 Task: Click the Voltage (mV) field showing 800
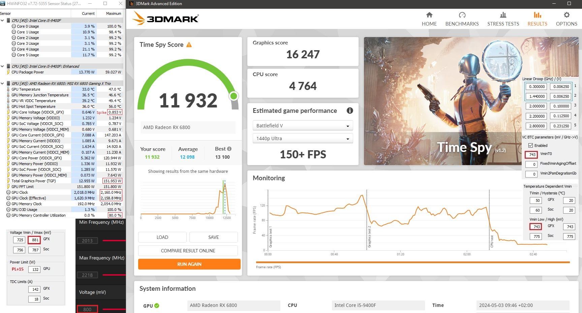click(87, 309)
